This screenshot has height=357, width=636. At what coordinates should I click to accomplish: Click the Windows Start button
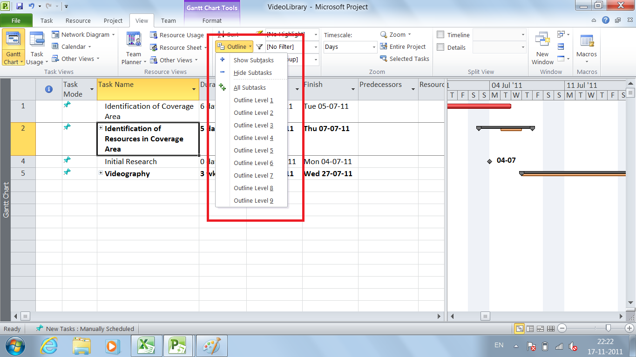coord(15,346)
